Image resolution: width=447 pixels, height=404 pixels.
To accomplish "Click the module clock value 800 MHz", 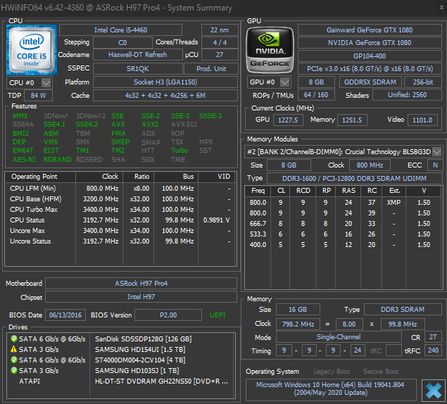I will tap(370, 165).
